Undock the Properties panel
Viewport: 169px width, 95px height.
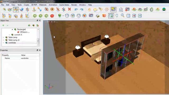pos(37,50)
